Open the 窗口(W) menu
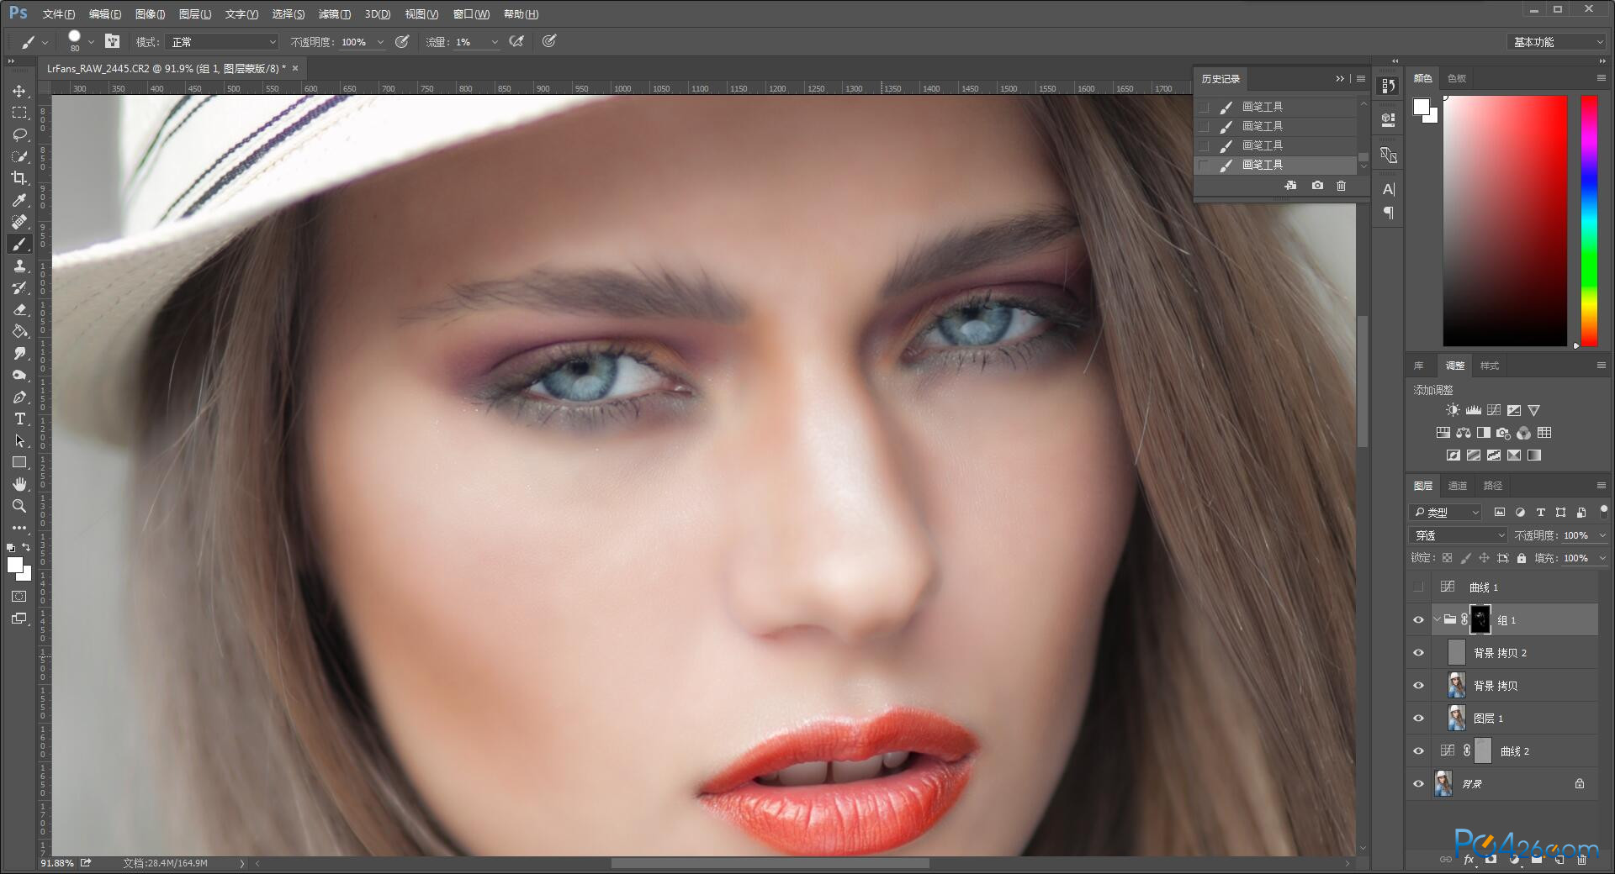This screenshot has width=1615, height=874. coord(471,14)
